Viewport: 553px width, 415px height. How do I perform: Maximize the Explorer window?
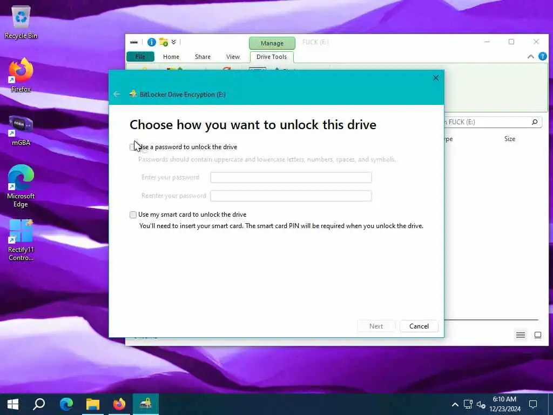(511, 42)
